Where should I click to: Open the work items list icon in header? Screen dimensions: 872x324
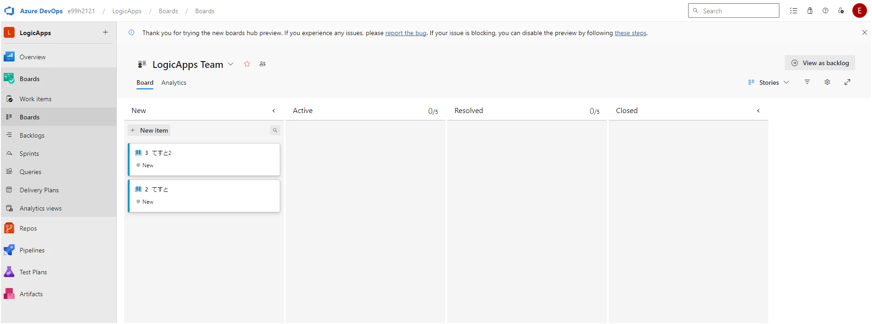(794, 10)
